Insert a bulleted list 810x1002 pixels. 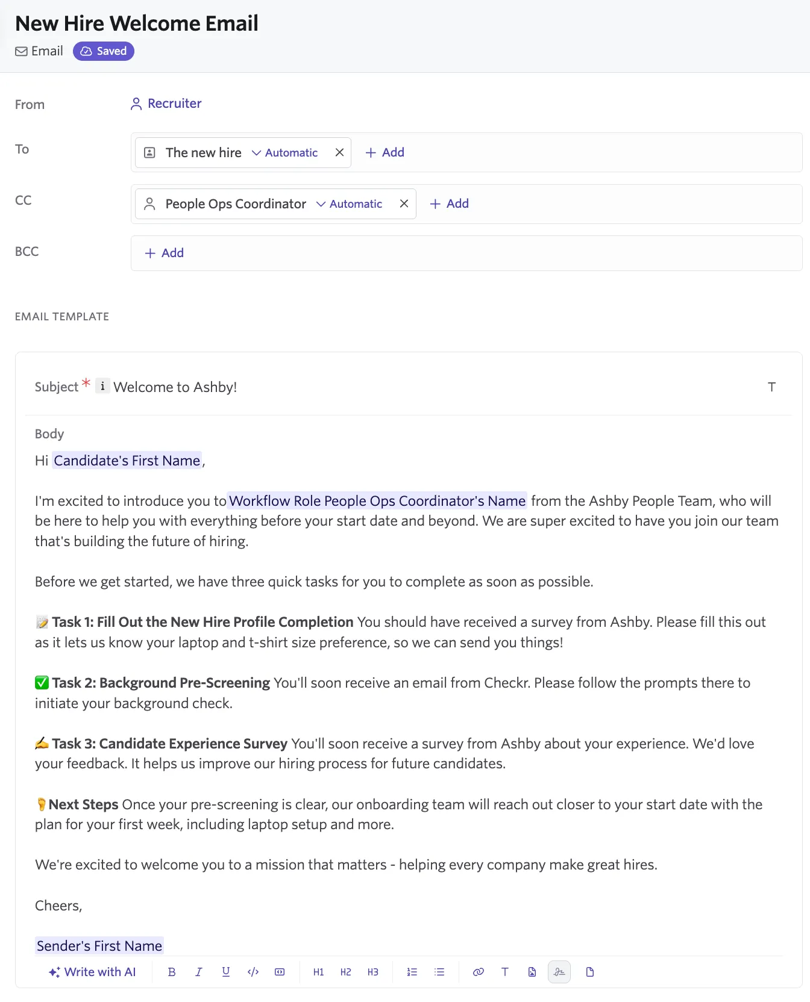[439, 972]
